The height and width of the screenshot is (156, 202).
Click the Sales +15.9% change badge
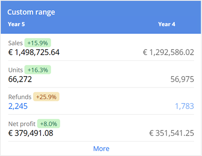pos(37,43)
